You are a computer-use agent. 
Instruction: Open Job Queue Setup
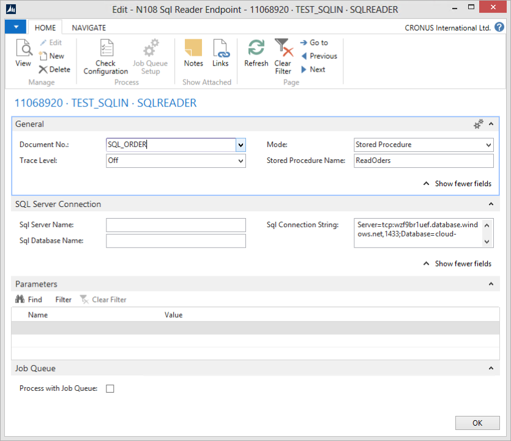point(150,57)
